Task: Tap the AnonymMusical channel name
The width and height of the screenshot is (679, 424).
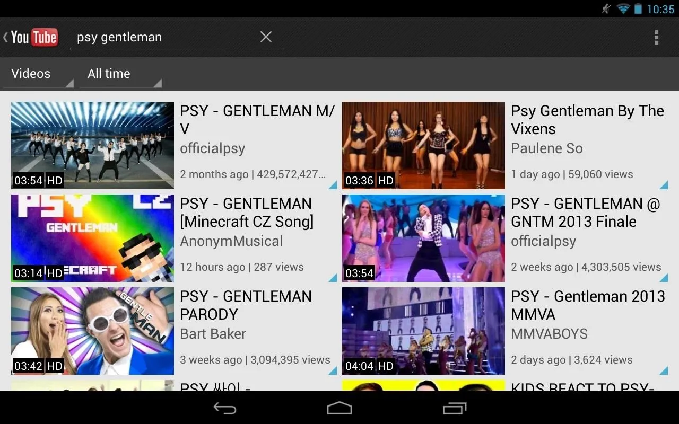Action: pos(231,241)
